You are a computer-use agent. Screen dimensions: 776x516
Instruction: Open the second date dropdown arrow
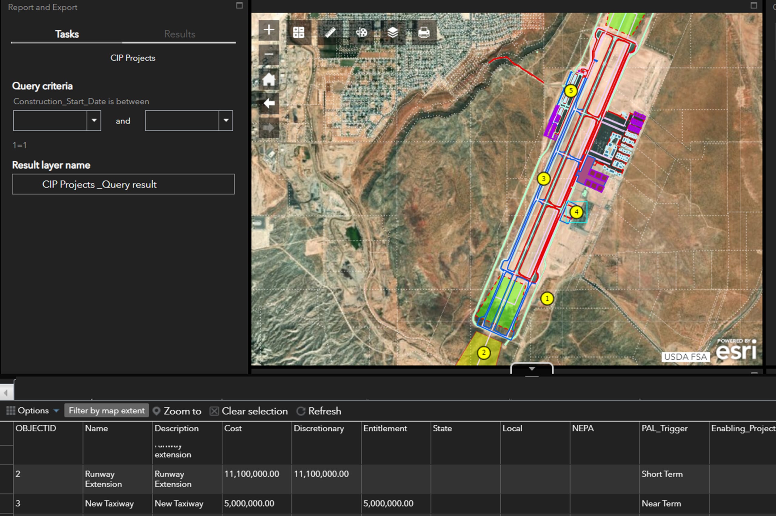226,120
